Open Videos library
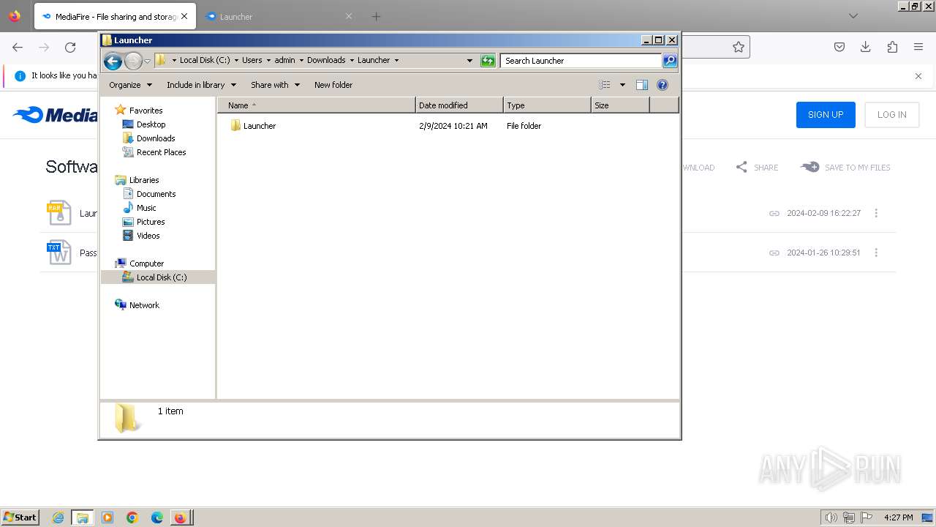936x527 pixels. click(x=148, y=236)
